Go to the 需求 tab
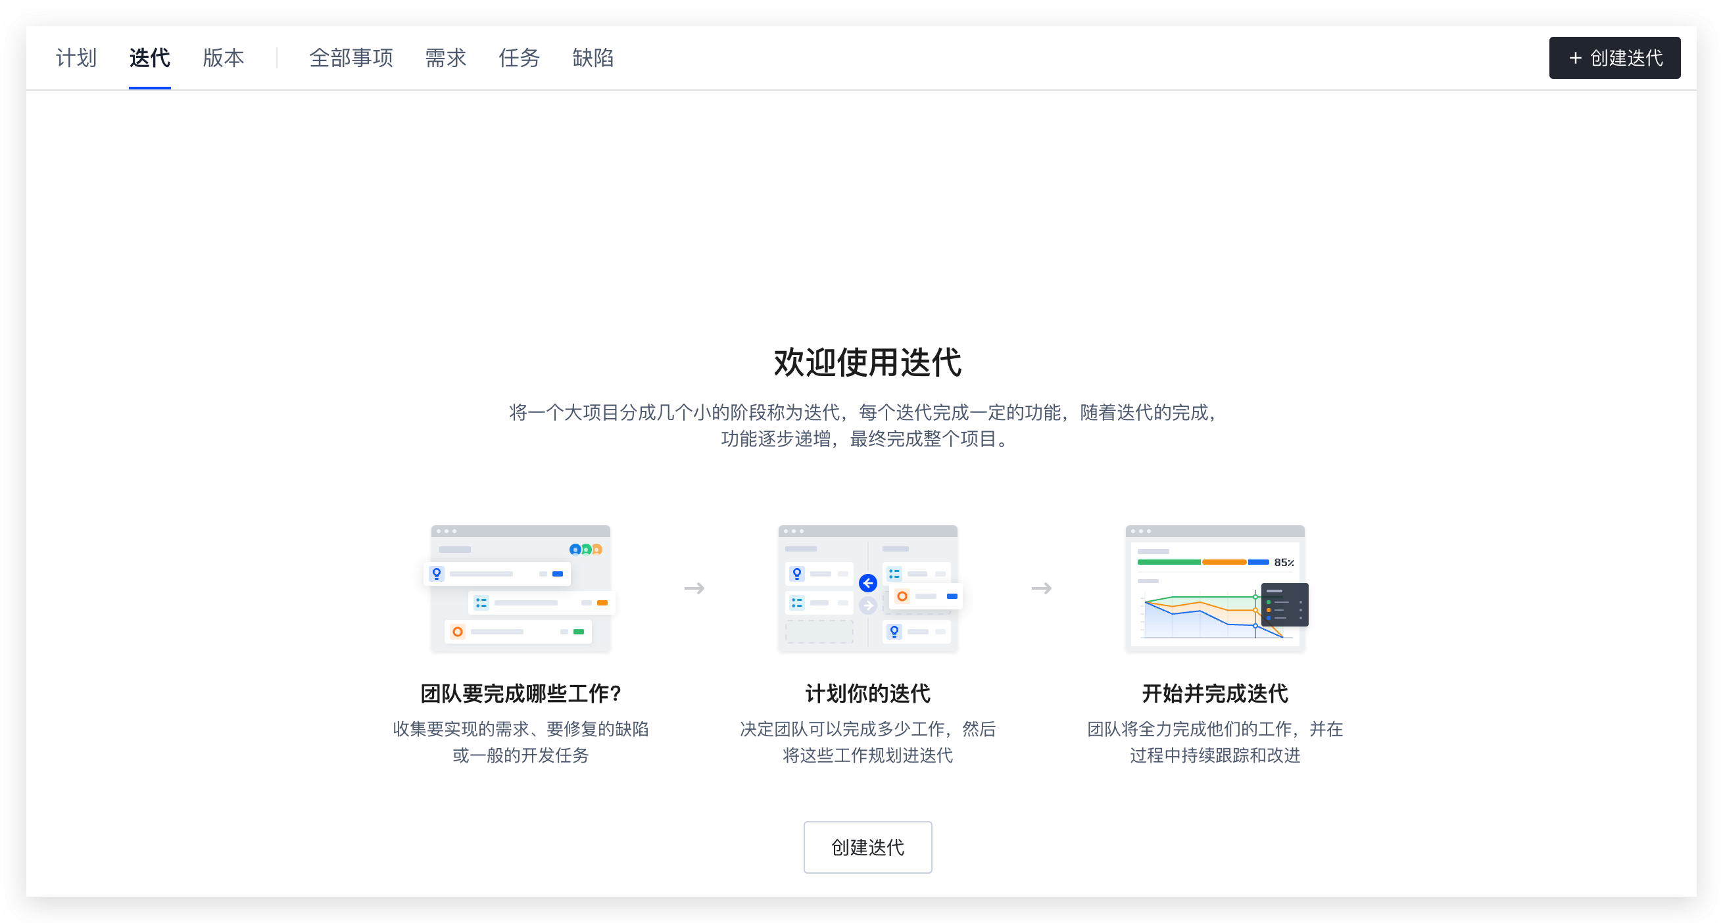Viewport: 1723px width, 923px height. [x=445, y=59]
